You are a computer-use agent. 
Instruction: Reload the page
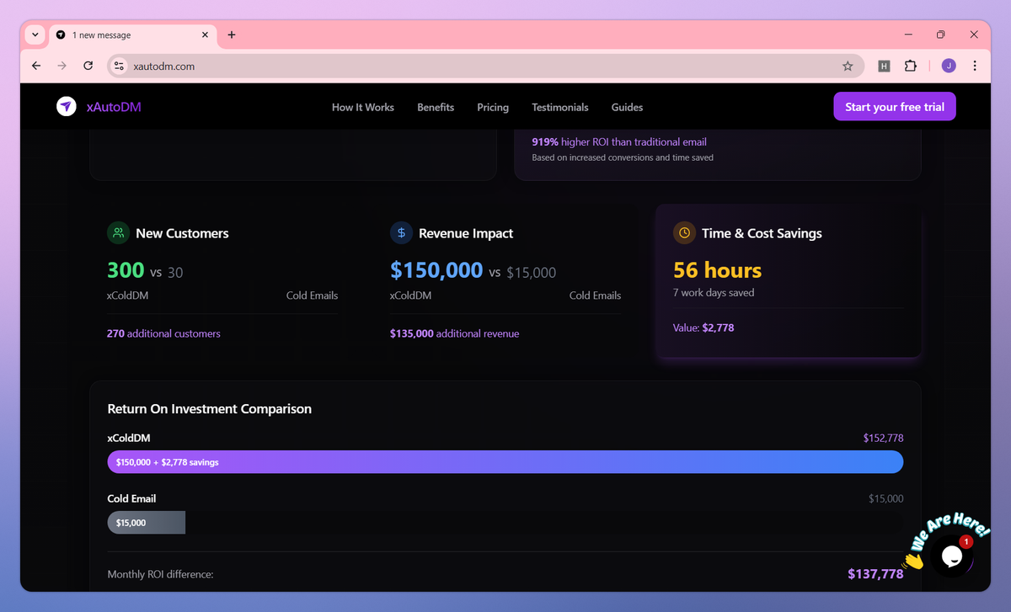pos(88,66)
